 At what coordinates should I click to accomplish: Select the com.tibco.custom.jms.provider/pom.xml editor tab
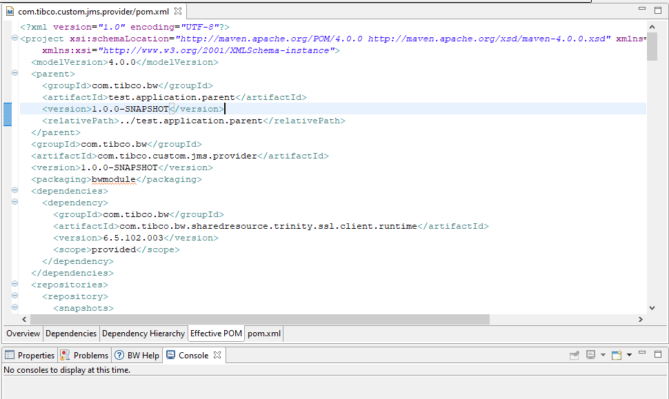coord(93,12)
